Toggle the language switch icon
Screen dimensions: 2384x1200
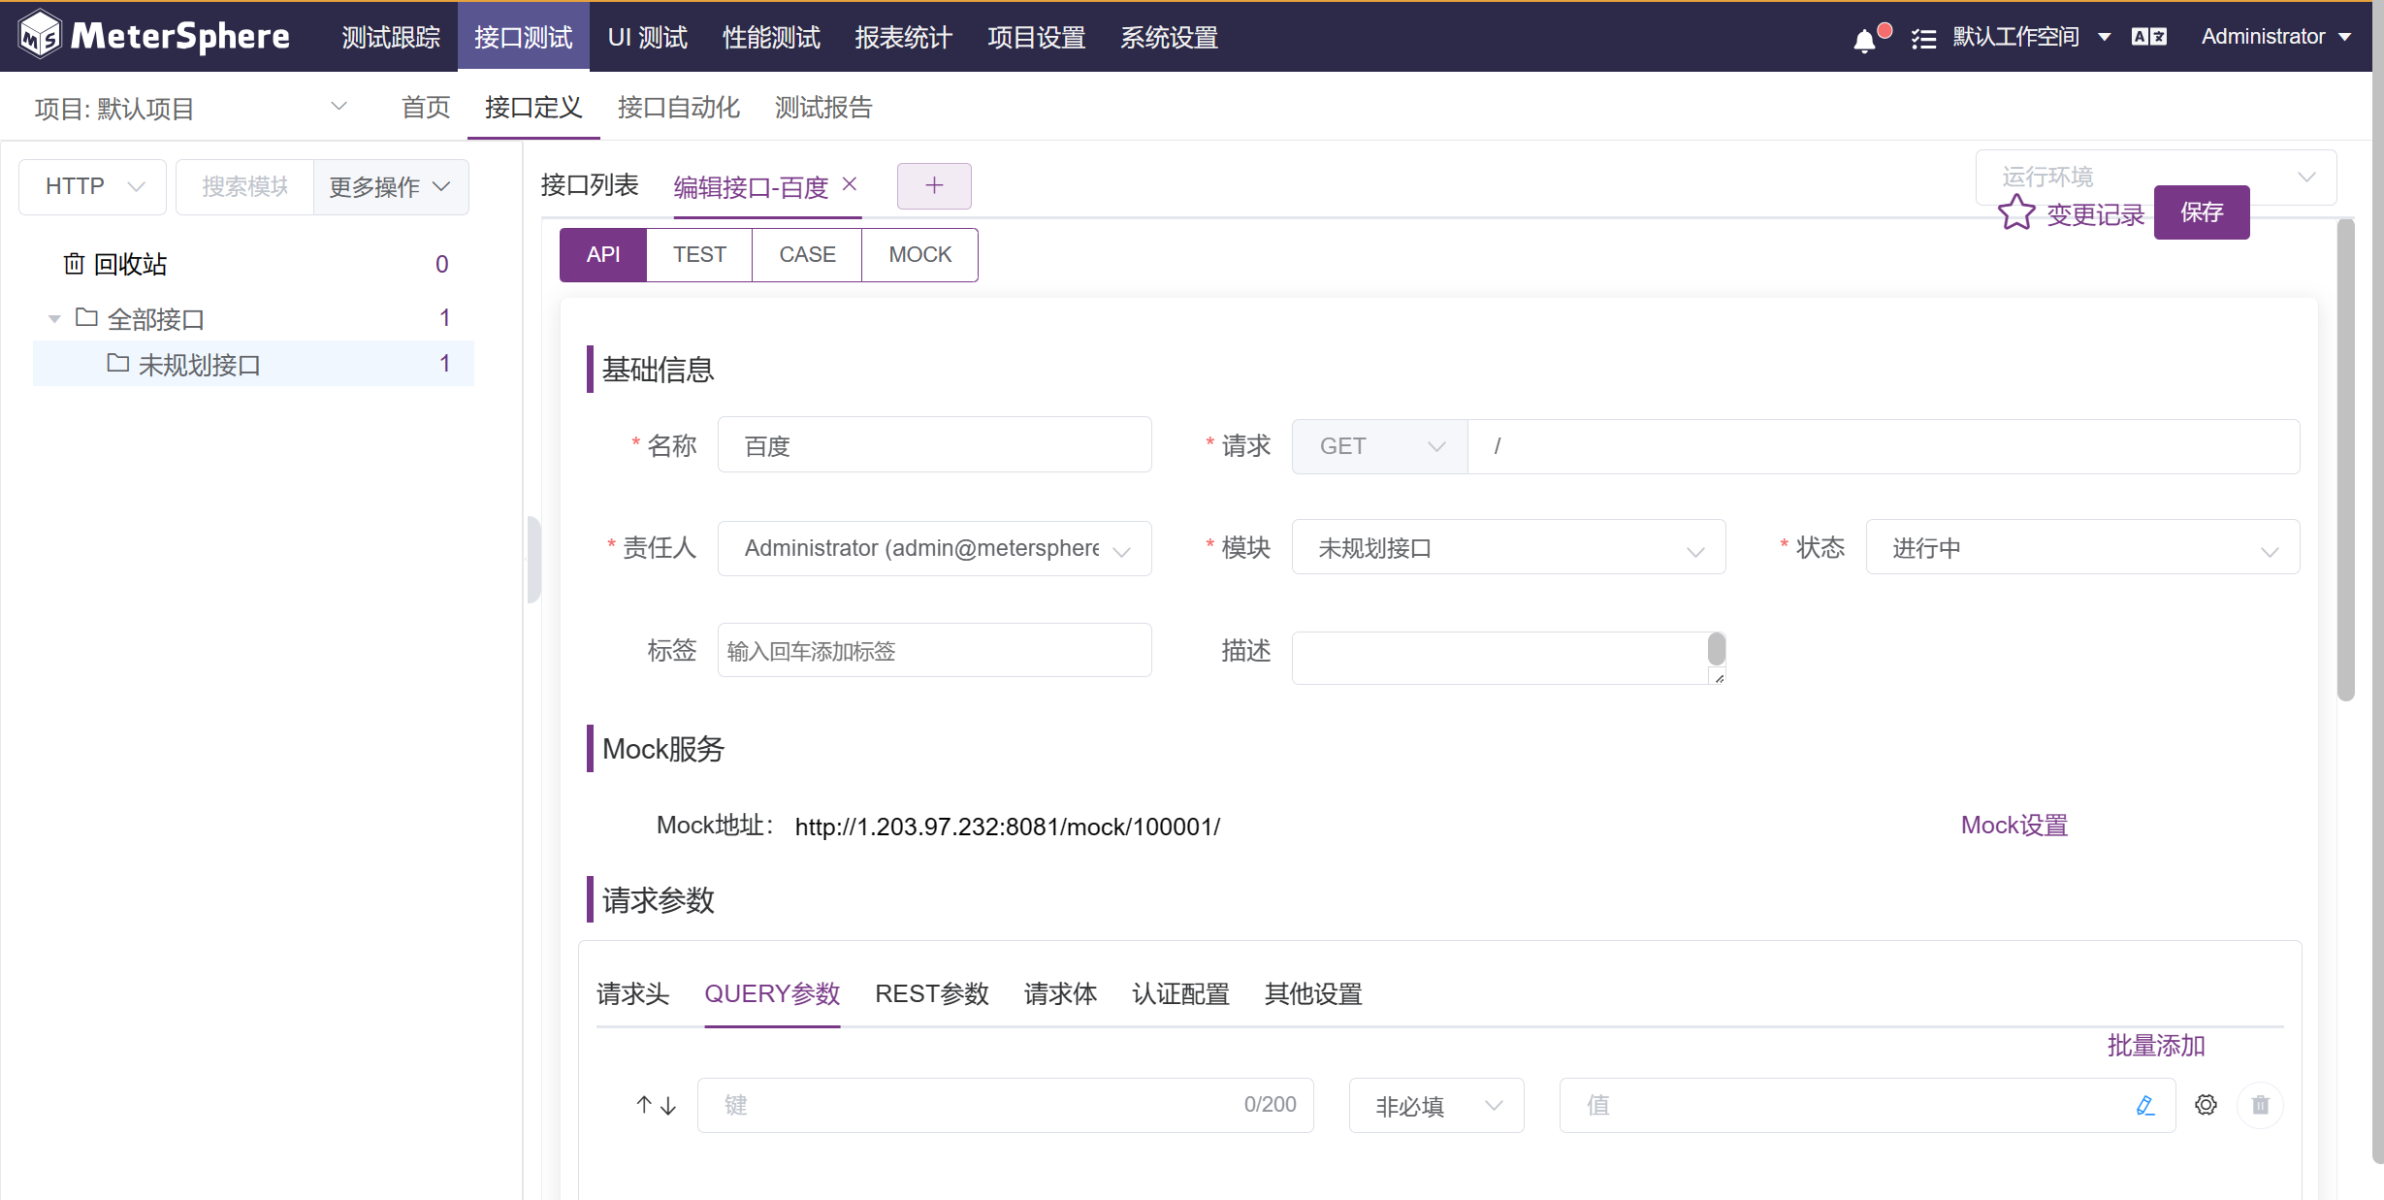pyautogui.click(x=2148, y=37)
